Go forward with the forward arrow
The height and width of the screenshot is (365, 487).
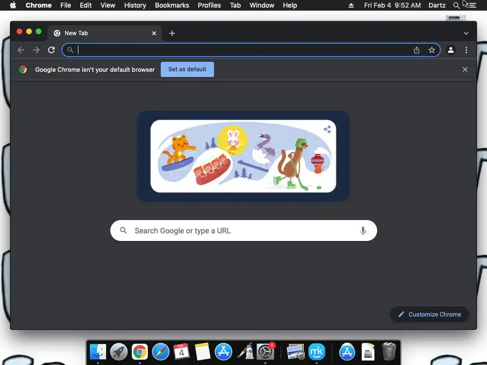pyautogui.click(x=36, y=50)
